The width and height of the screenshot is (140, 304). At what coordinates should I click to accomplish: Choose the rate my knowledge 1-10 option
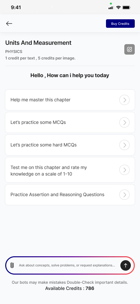pos(70,170)
